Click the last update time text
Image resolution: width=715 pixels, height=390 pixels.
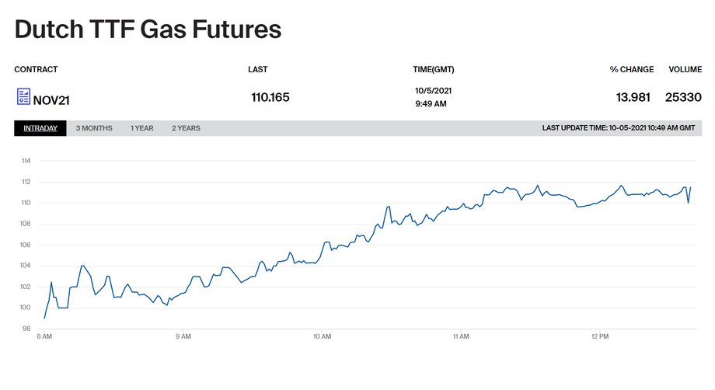(619, 128)
